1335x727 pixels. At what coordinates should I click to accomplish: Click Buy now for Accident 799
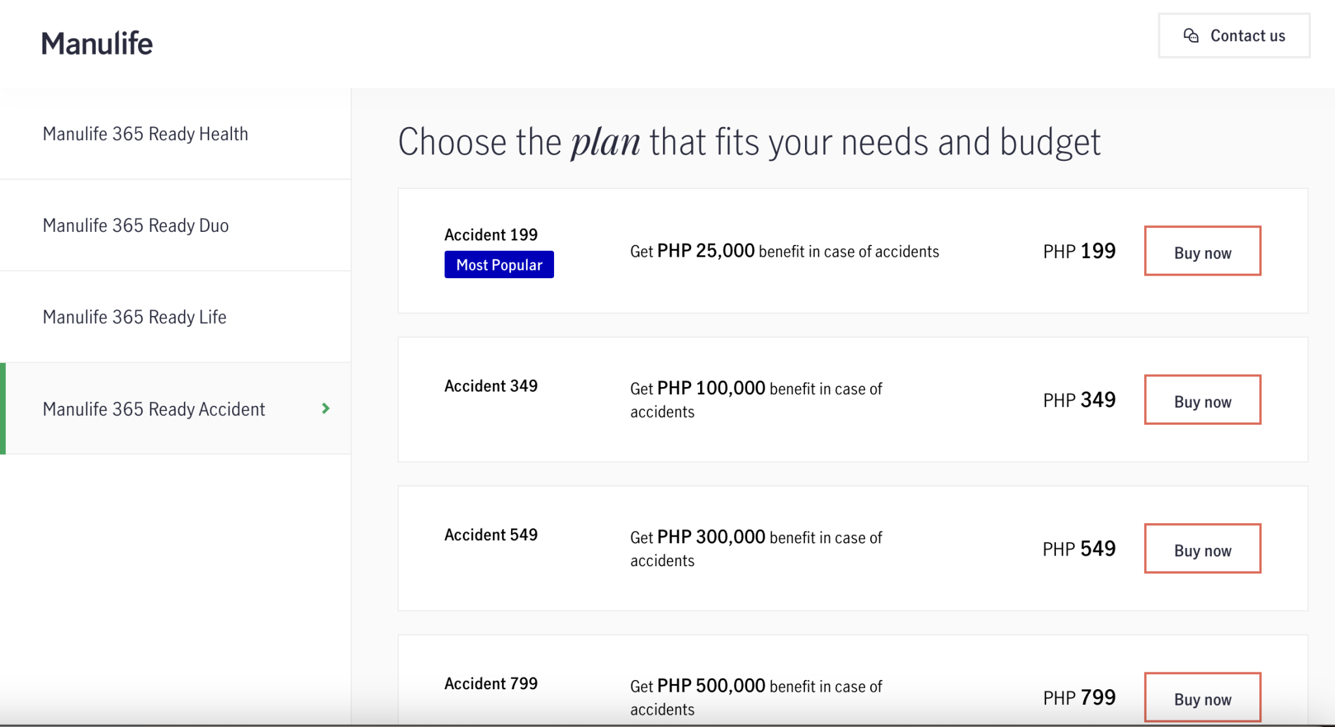1203,697
